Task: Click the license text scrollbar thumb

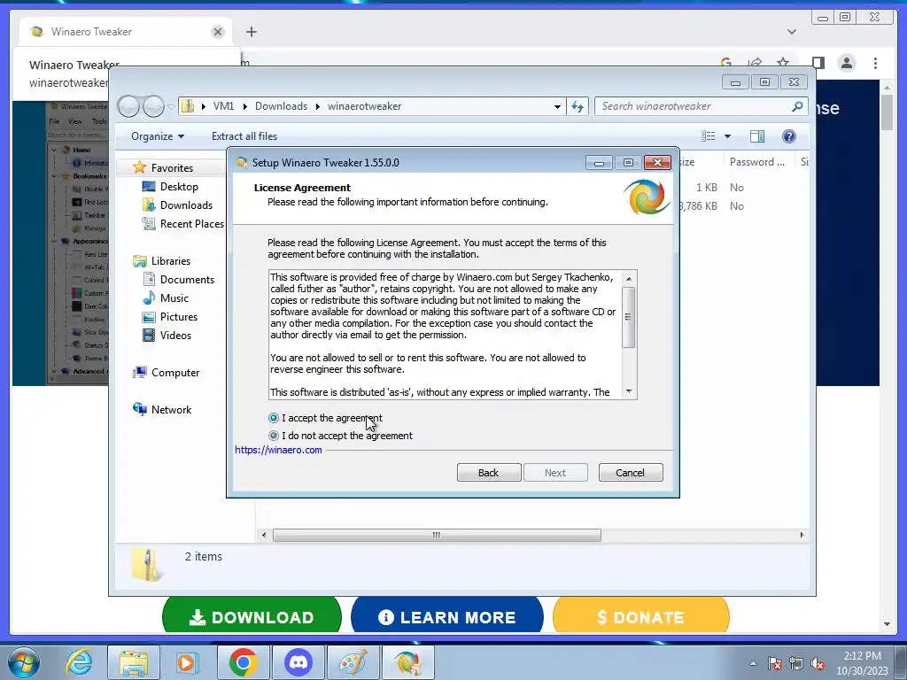Action: coord(629,318)
